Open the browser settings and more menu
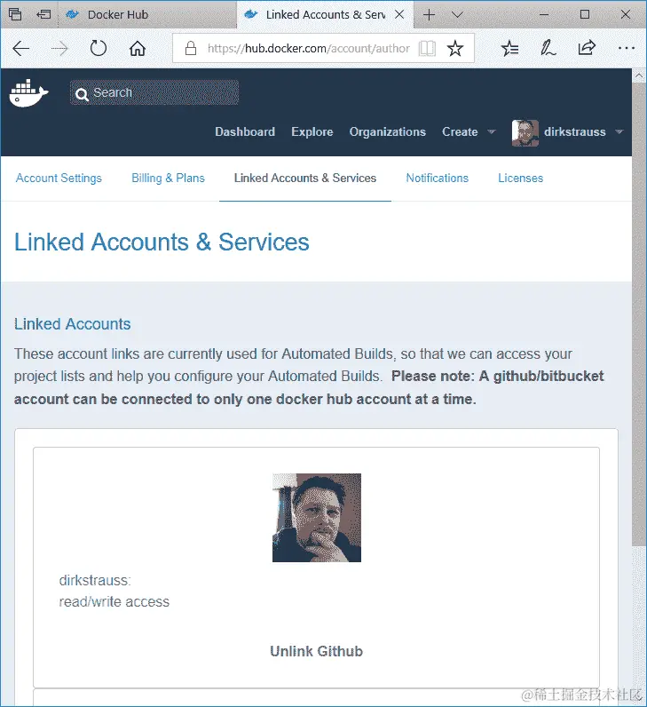The image size is (647, 707). 627,48
